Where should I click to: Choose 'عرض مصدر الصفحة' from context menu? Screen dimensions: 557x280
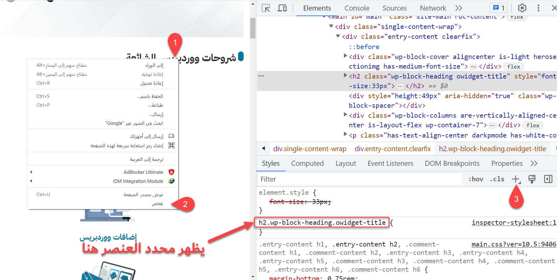(x=103, y=195)
